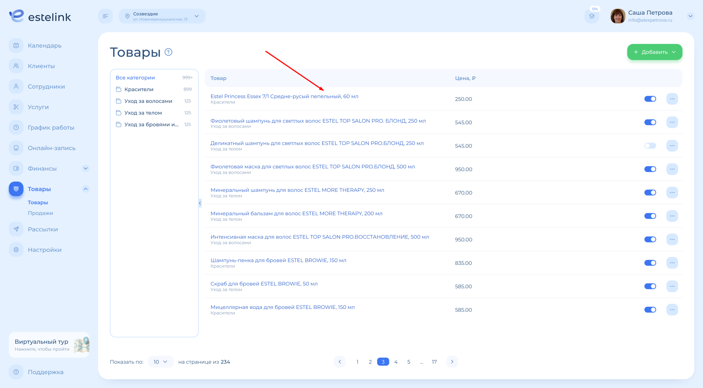Disable the Скраб для бровей toggle

(650, 286)
